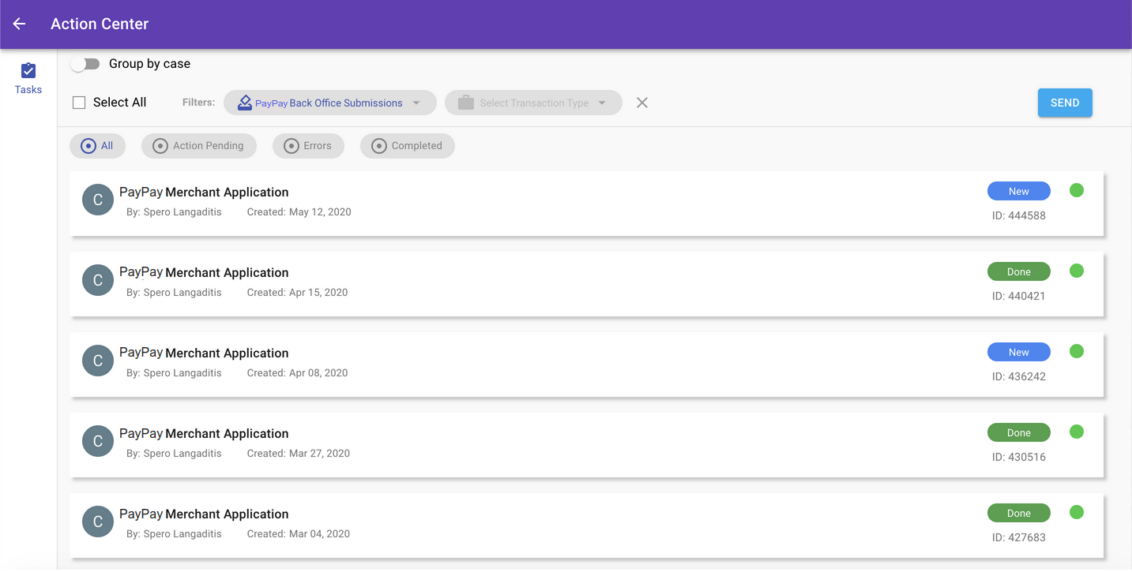This screenshot has height=572, width=1132.
Task: Click green status dot for ID 440421
Action: (x=1077, y=271)
